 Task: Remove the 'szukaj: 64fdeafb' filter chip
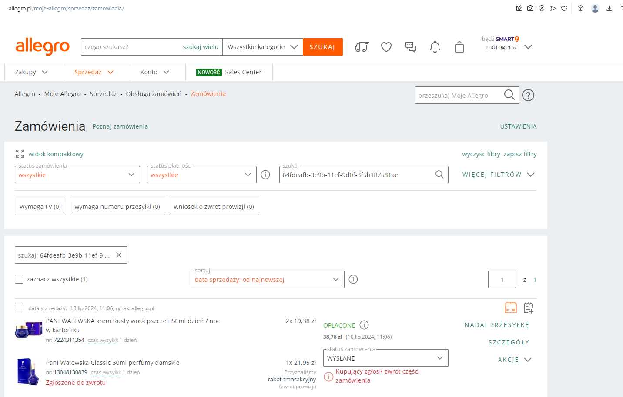[x=119, y=255]
